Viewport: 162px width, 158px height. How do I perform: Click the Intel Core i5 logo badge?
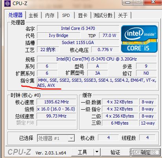tap(139, 39)
